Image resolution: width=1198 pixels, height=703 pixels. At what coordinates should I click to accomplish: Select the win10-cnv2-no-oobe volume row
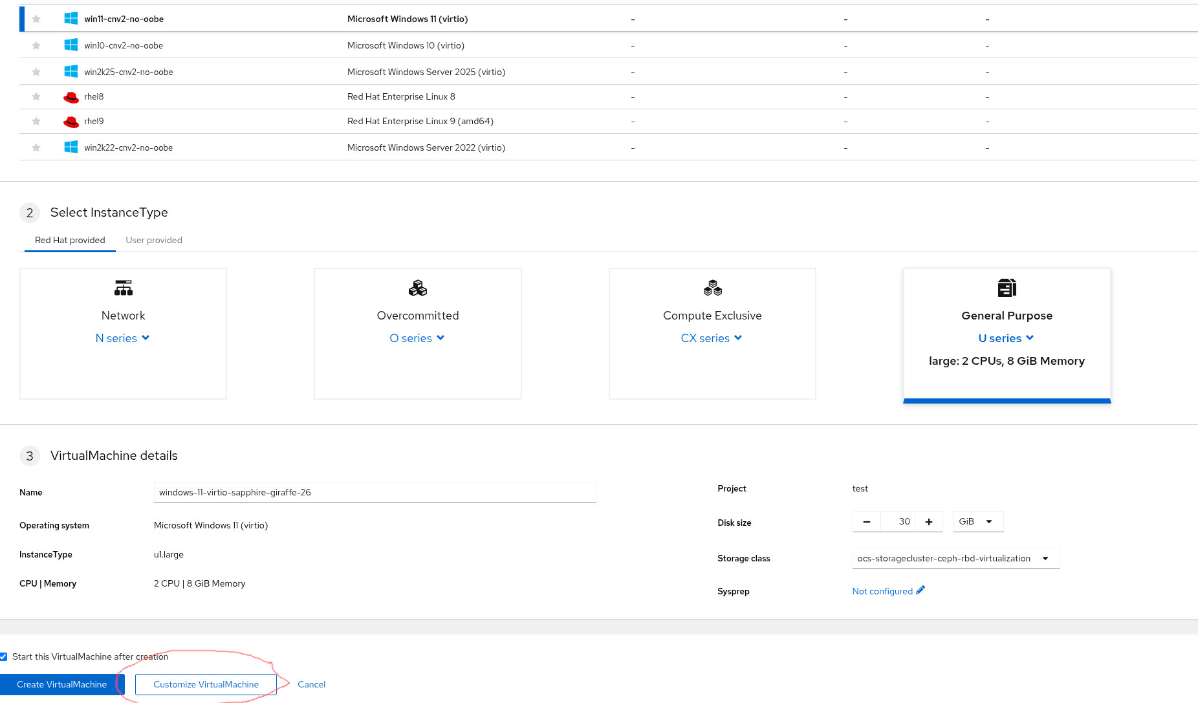tap(609, 45)
